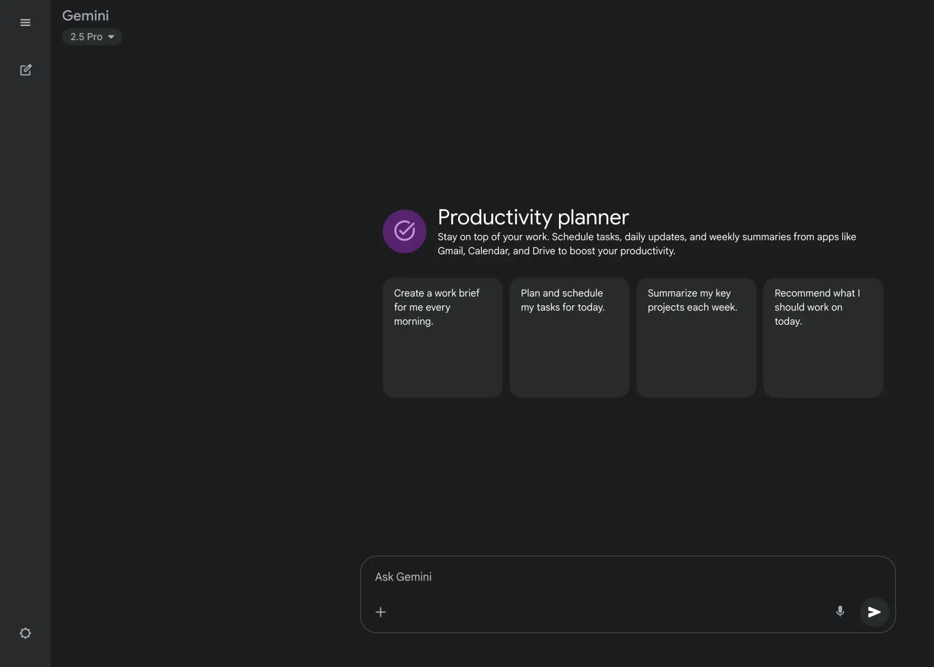The width and height of the screenshot is (934, 667).
Task: Click the Productivity planner heading
Action: (533, 217)
